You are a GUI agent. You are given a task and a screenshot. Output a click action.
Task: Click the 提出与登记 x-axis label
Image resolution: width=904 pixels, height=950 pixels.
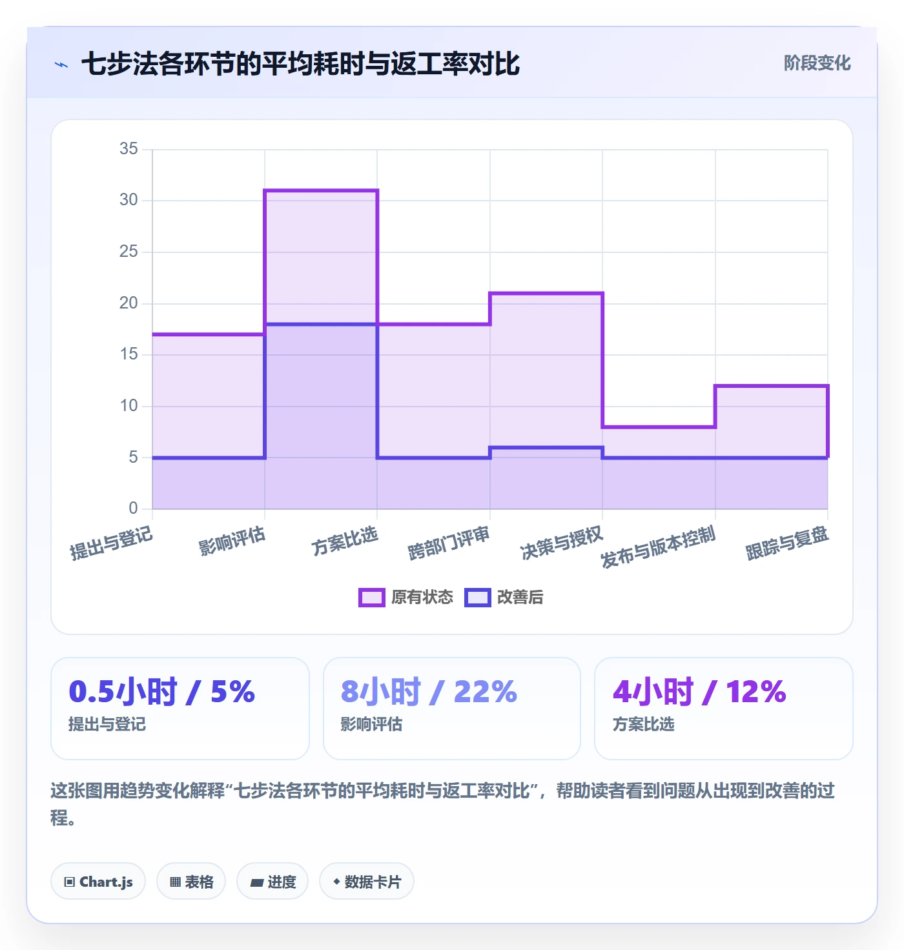click(x=111, y=543)
